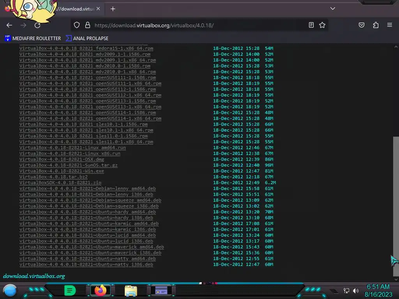Click the download.virtualbox.org status text
The width and height of the screenshot is (399, 299).
pyautogui.click(x=34, y=276)
